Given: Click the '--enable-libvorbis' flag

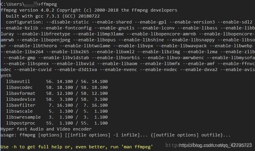Looking at the screenshot, I should coord(116,58).
